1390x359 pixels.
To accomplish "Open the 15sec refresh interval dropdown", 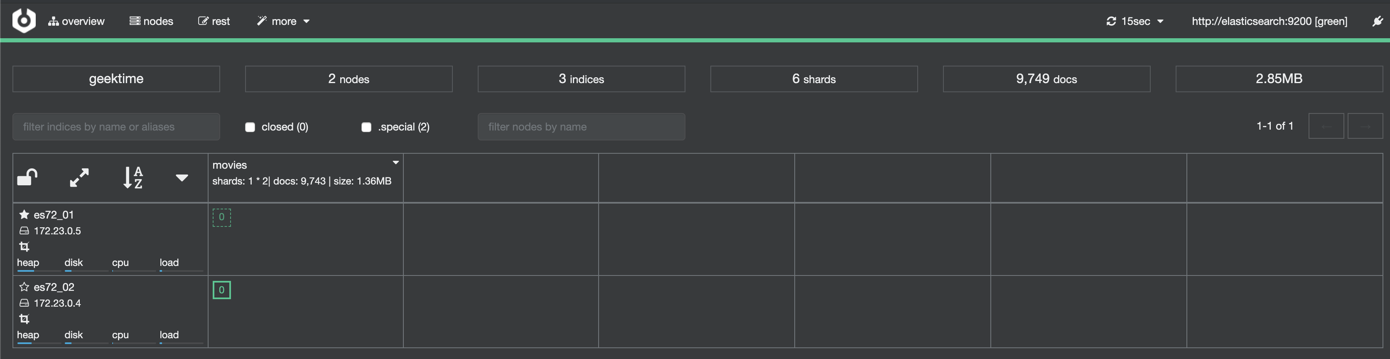I will (x=1142, y=21).
